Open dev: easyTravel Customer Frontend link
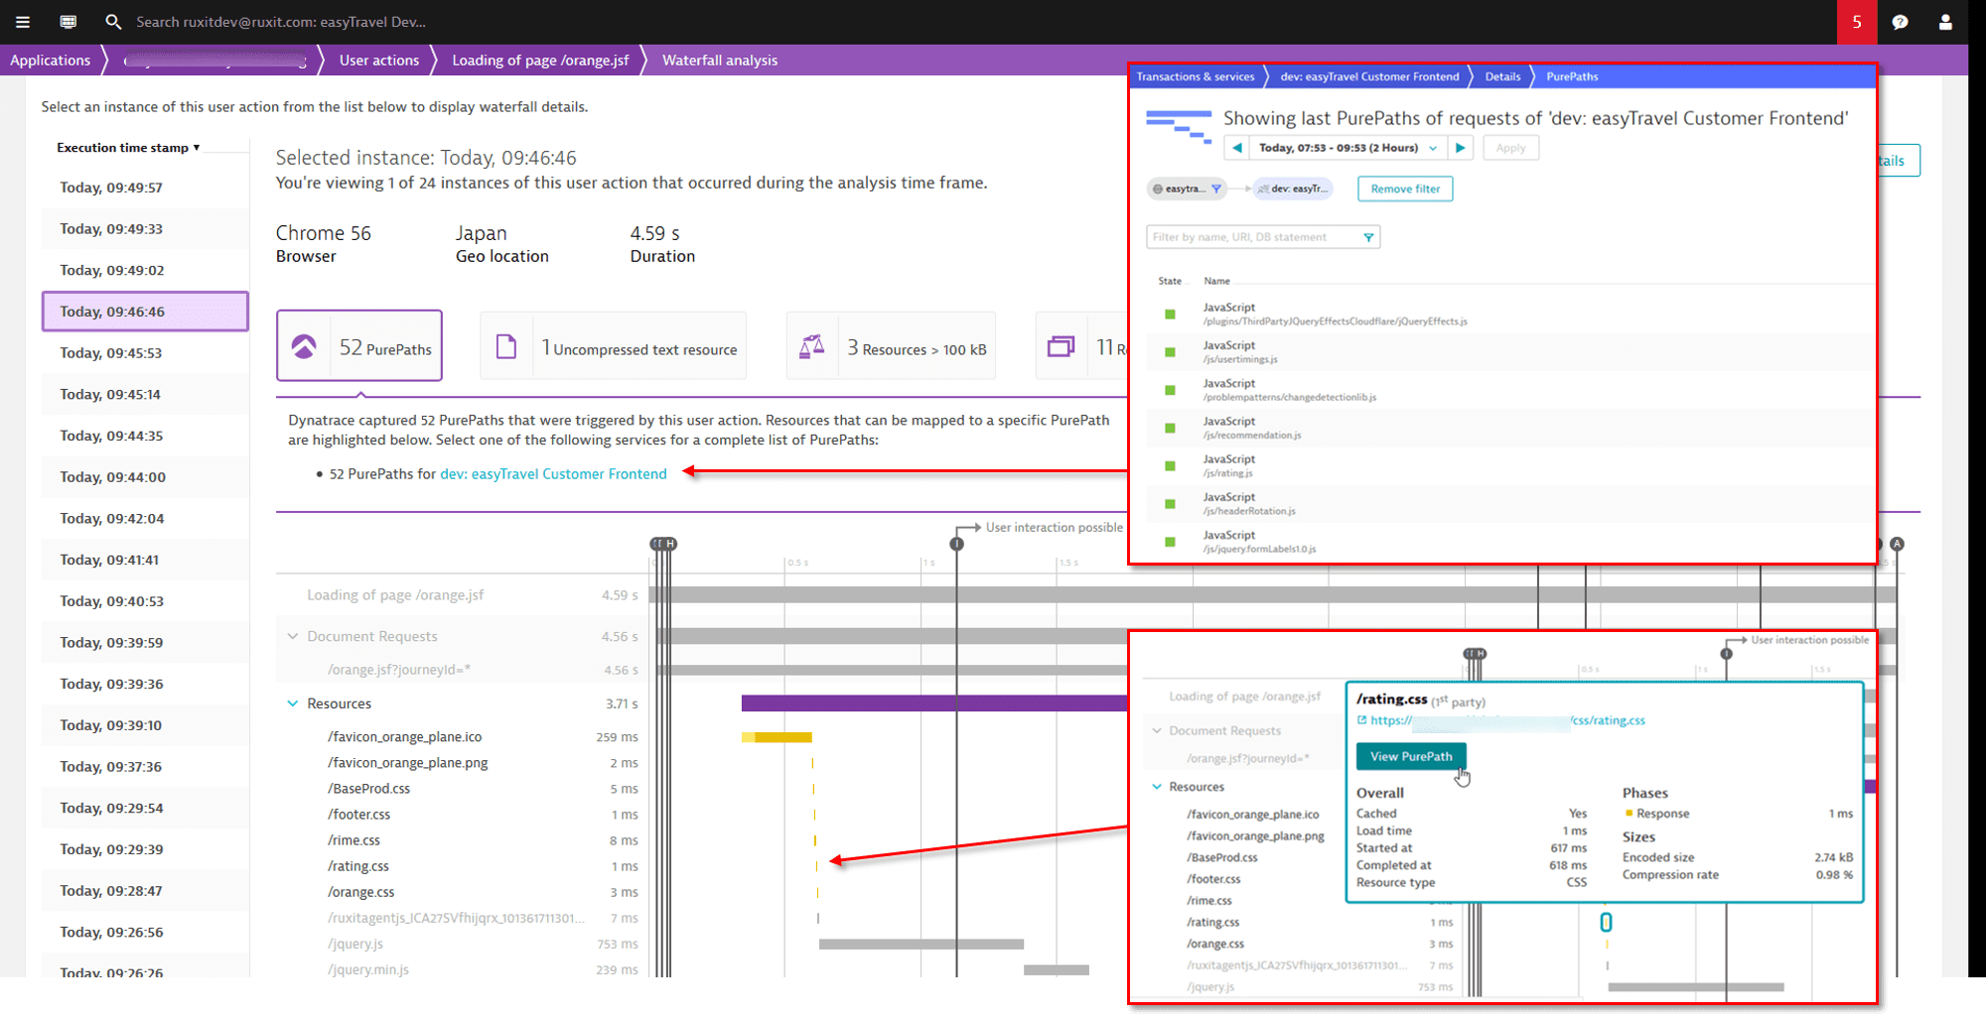 (x=553, y=474)
